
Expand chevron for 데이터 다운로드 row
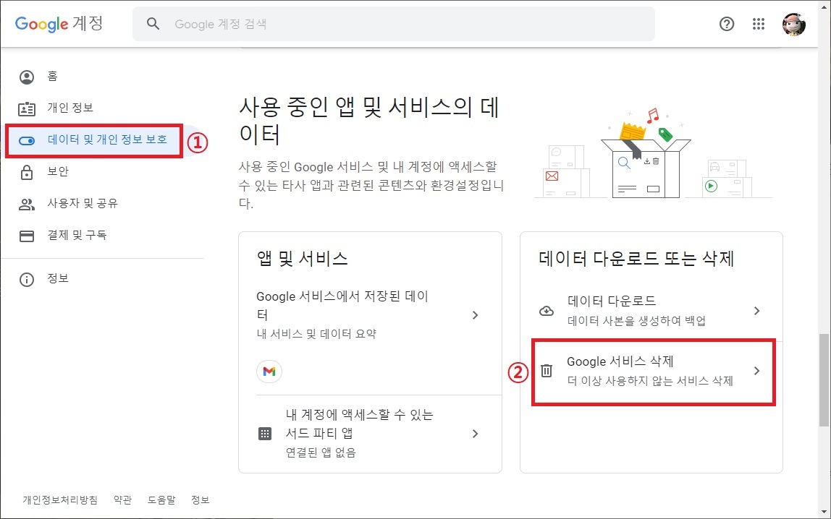757,311
